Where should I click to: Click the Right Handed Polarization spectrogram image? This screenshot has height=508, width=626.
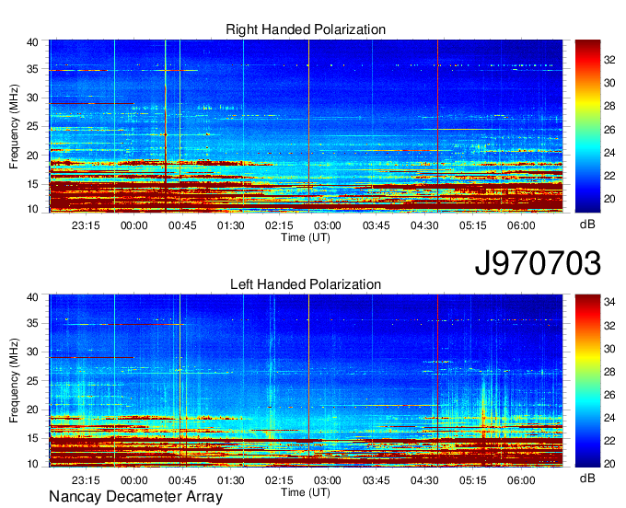[x=306, y=126]
